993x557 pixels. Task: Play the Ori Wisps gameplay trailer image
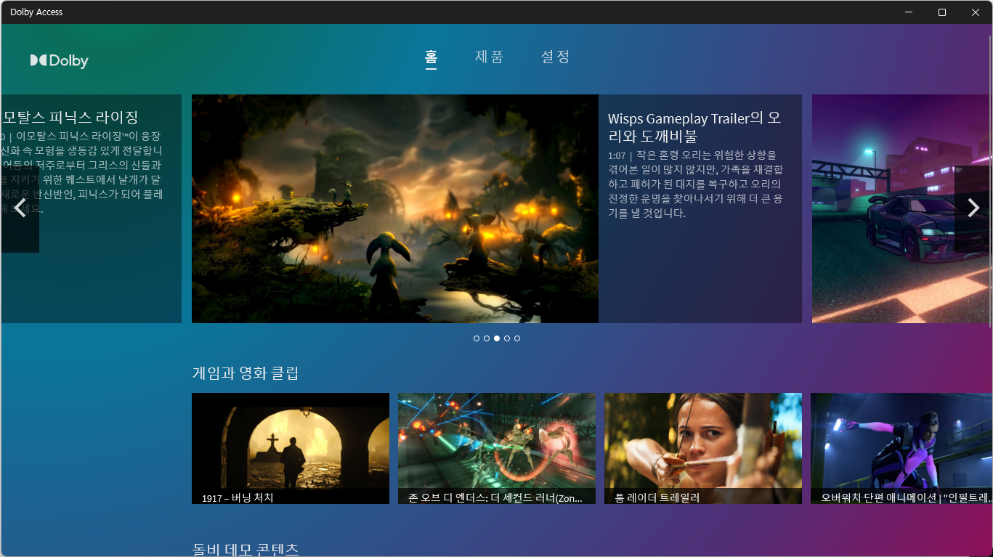(395, 208)
